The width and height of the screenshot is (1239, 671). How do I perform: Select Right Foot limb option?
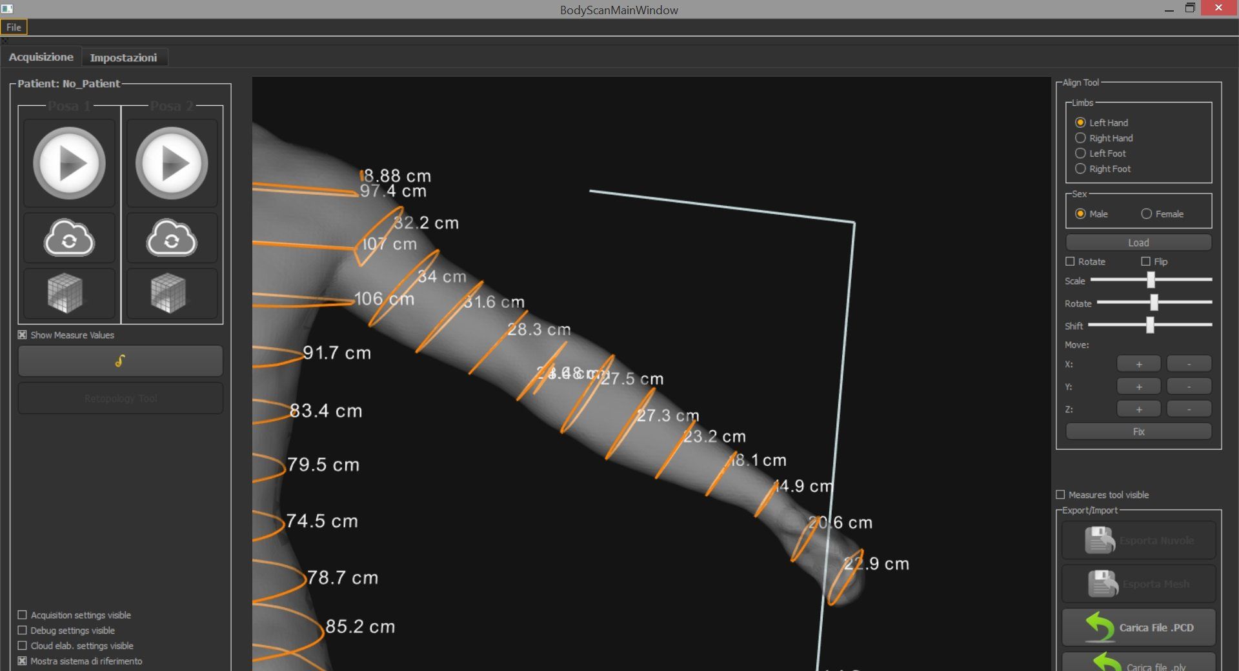(x=1080, y=169)
